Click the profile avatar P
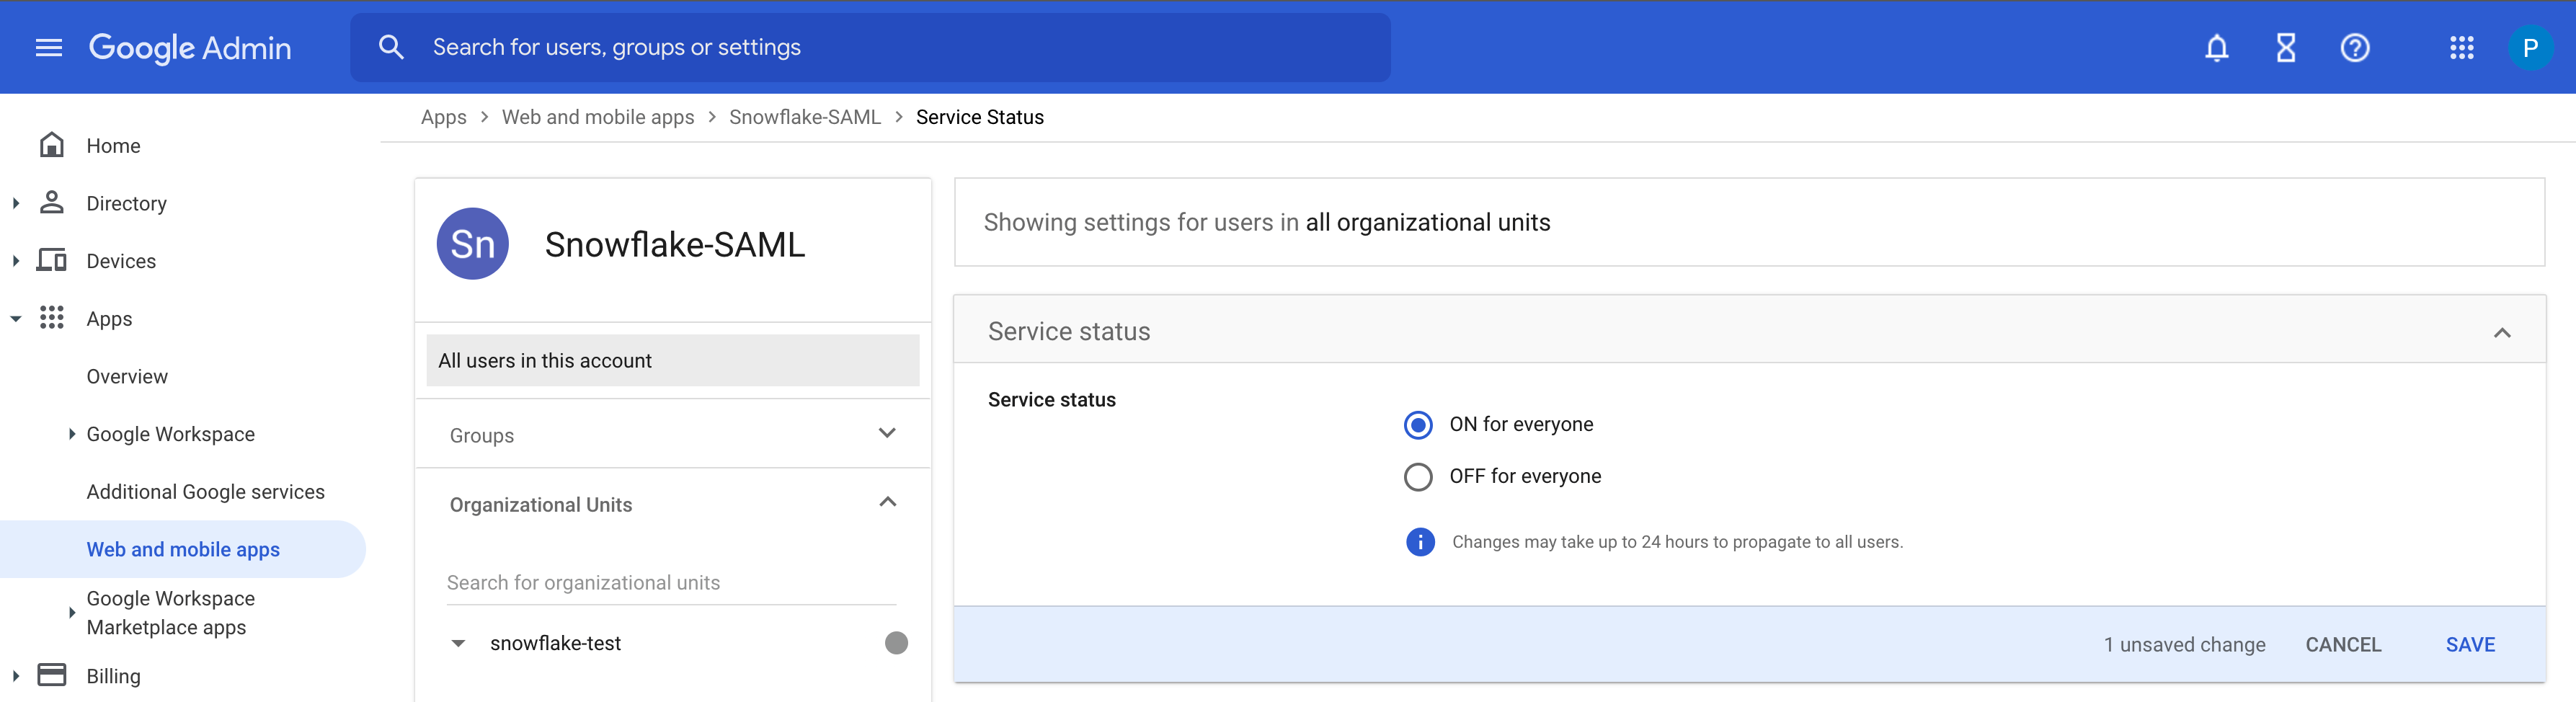The image size is (2576, 702). [x=2531, y=47]
